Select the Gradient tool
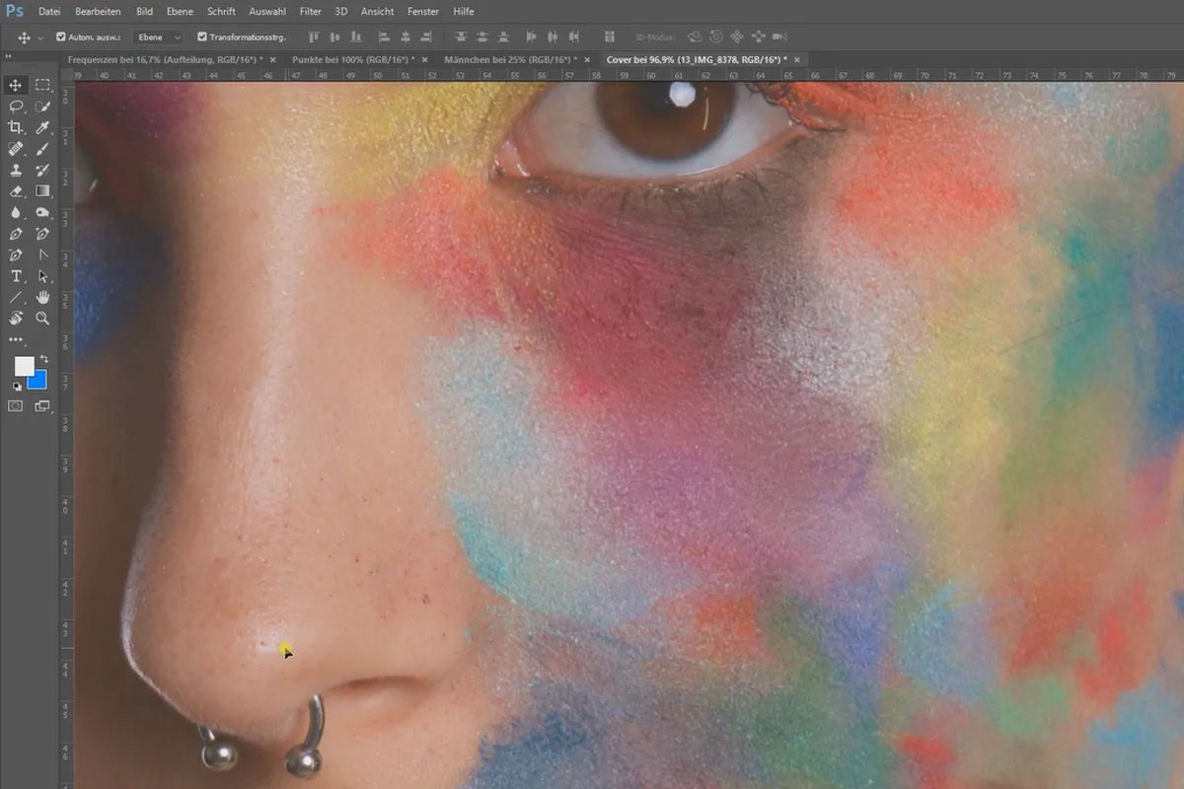Image resolution: width=1184 pixels, height=789 pixels. coord(42,191)
